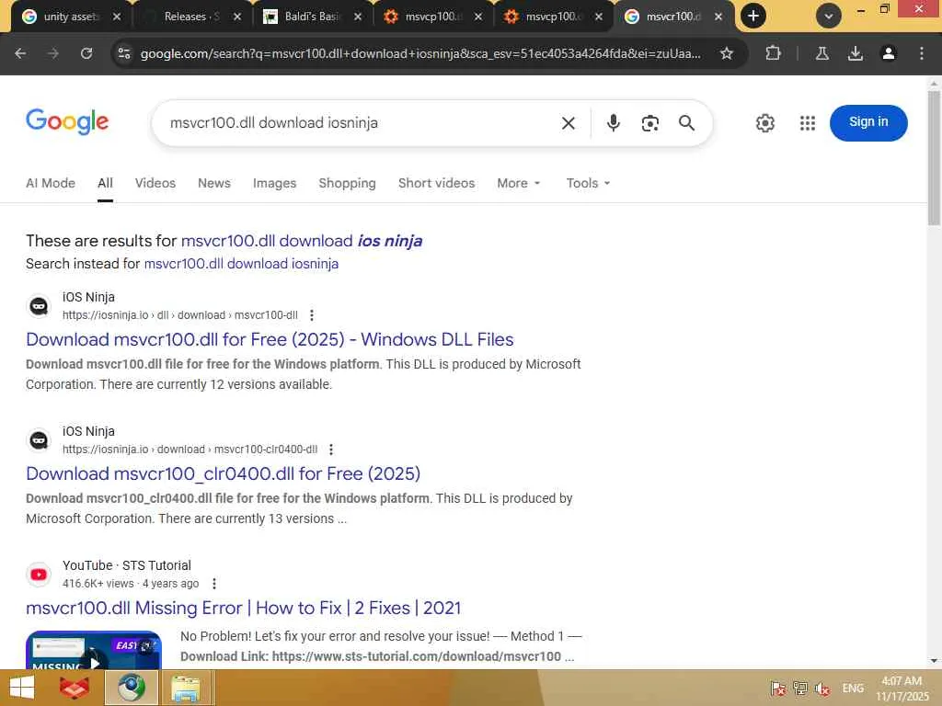Select the All results tab
942x706 pixels.
105,183
